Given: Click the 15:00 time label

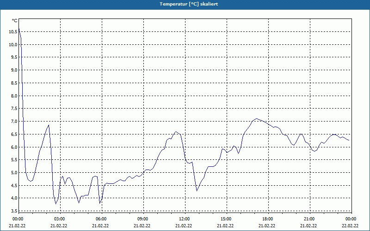Looking at the screenshot, I should coord(226,219).
